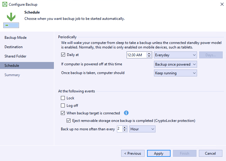Open the Keep running dropdown
226x161 pixels.
175,73
